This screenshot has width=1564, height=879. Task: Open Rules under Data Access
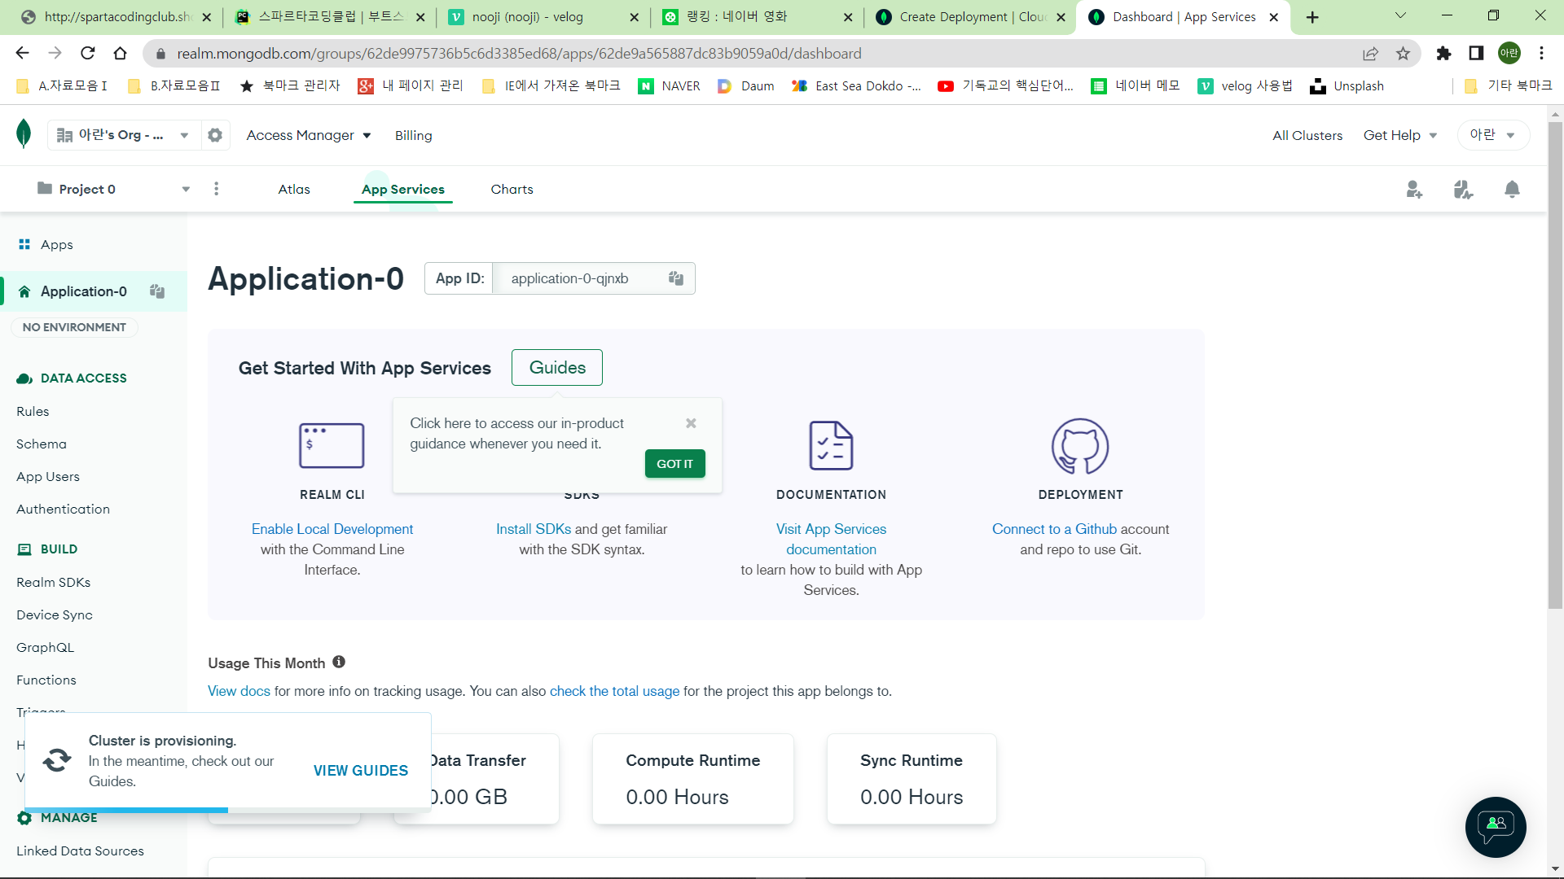(33, 412)
